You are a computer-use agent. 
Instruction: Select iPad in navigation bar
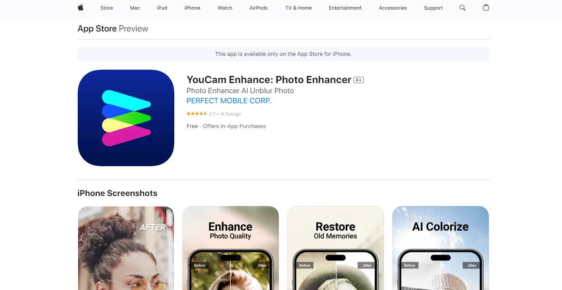[162, 8]
